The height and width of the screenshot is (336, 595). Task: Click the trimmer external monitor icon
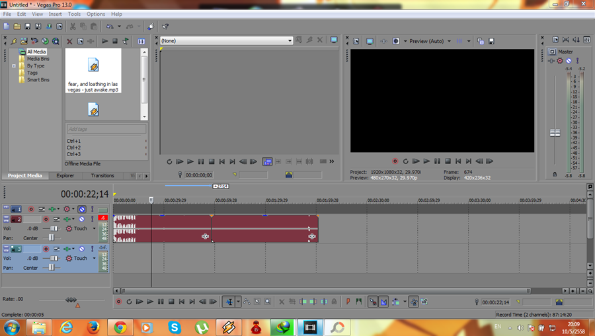(334, 40)
